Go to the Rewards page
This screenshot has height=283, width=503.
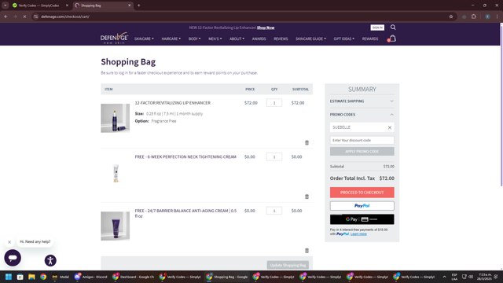370,39
